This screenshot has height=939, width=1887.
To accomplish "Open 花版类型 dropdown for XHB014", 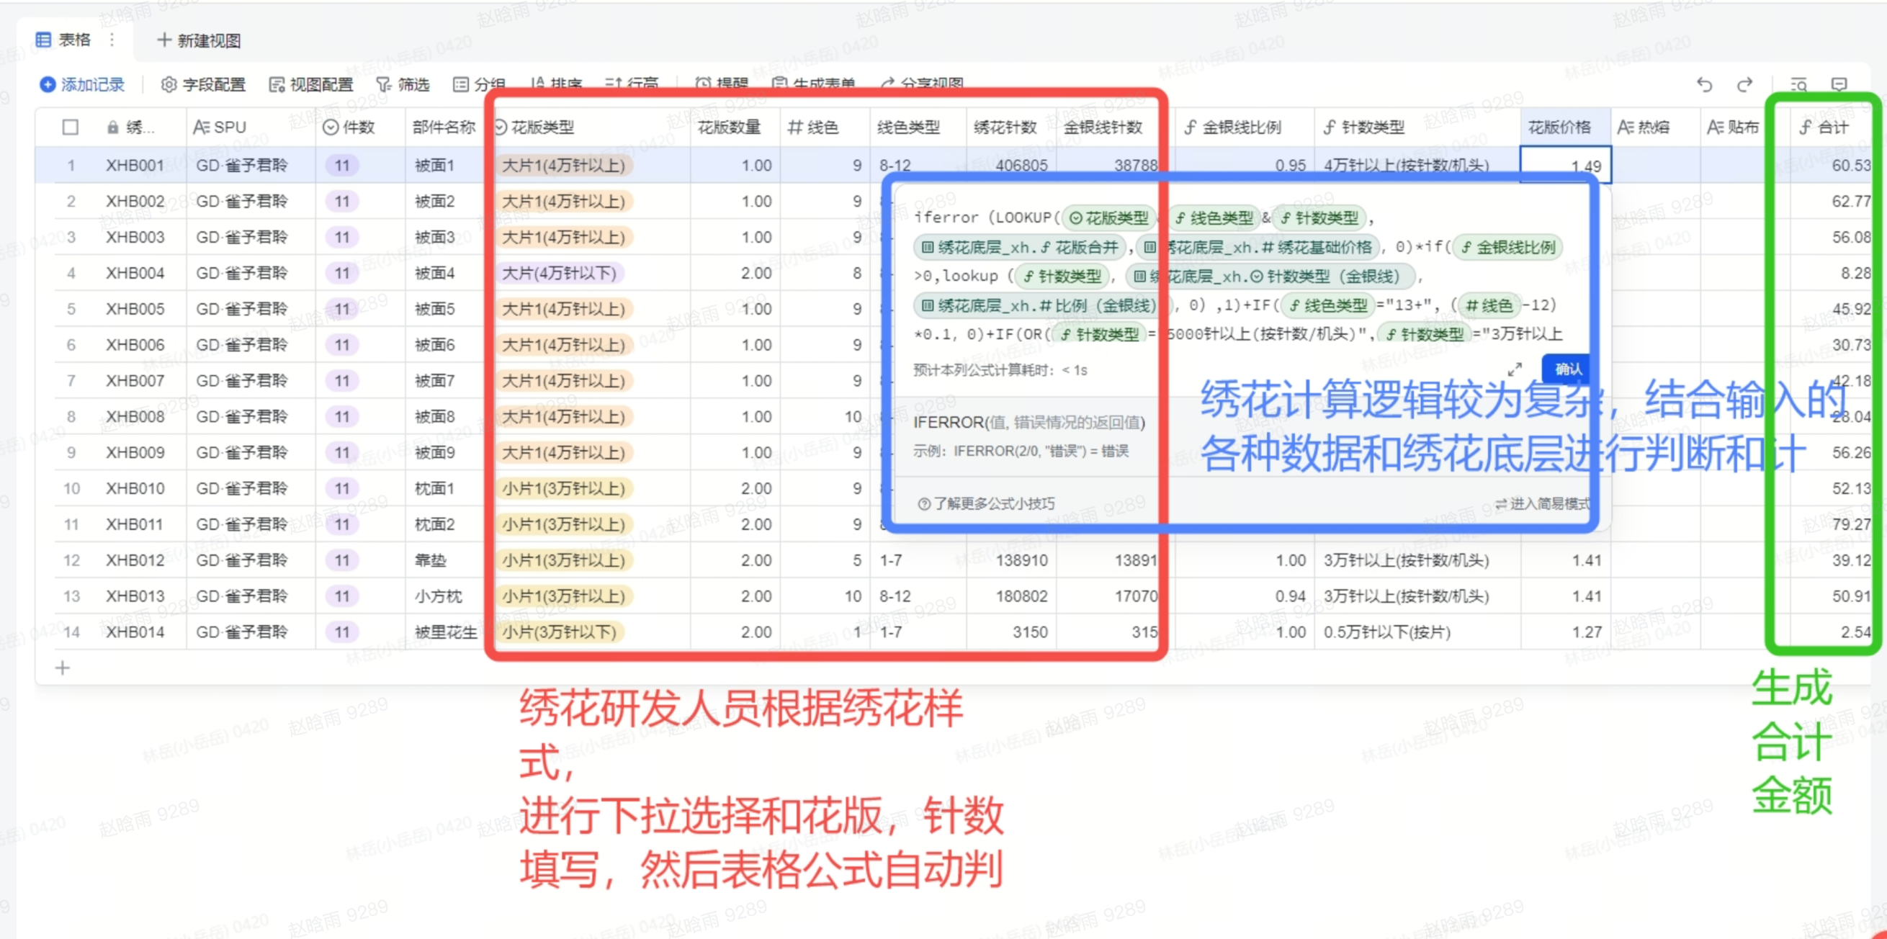I will 560,632.
